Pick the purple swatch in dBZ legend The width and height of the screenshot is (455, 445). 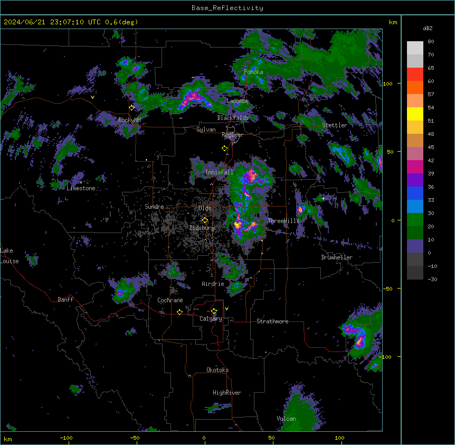415,180
